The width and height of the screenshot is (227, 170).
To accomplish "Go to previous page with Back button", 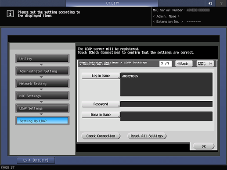I will pyautogui.click(x=184, y=64).
